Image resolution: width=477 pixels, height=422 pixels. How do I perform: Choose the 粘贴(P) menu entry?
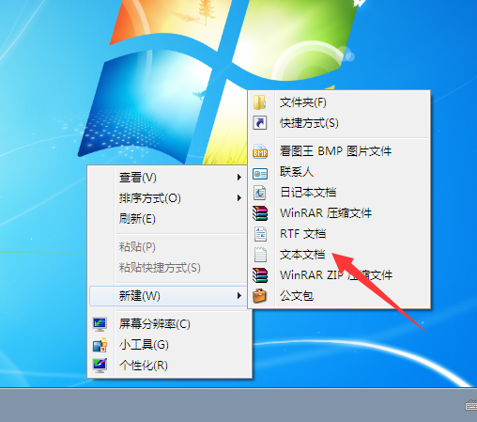tap(169, 247)
